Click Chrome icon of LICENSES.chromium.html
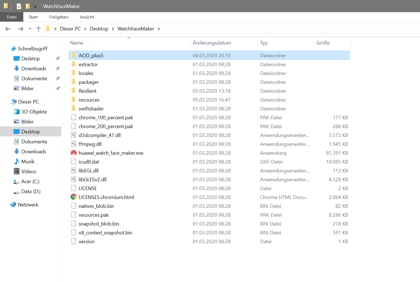The height and width of the screenshot is (282, 420). (x=73, y=197)
